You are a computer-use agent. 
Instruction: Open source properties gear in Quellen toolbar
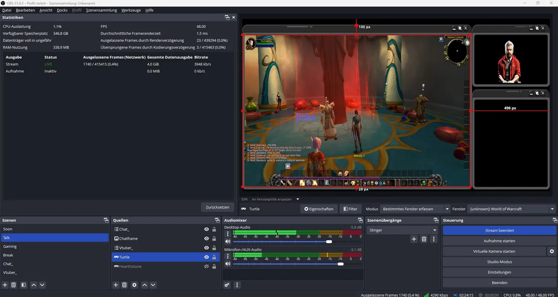point(134,285)
